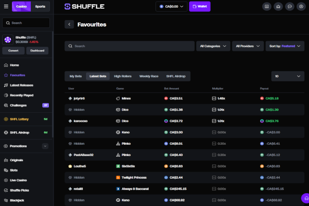309x206 pixels.
Task: Open the Sort by Featured dropdown
Action: (285, 46)
